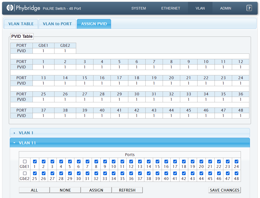Screen dimensions: 260x198
Task: Select the ASSIGN PVID tab
Action: (x=94, y=24)
